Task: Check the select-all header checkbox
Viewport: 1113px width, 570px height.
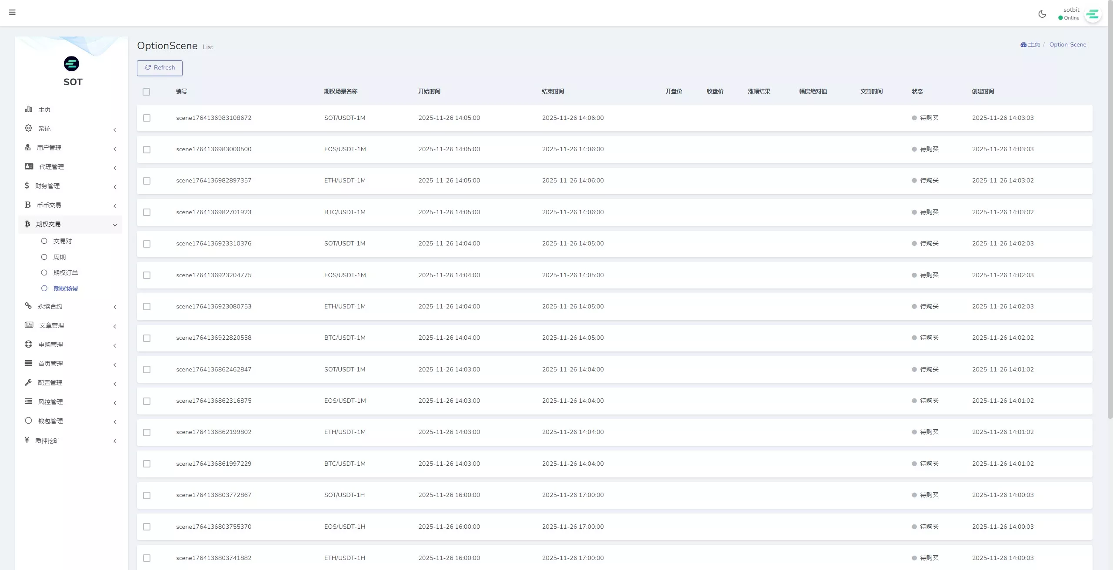Action: 147,92
